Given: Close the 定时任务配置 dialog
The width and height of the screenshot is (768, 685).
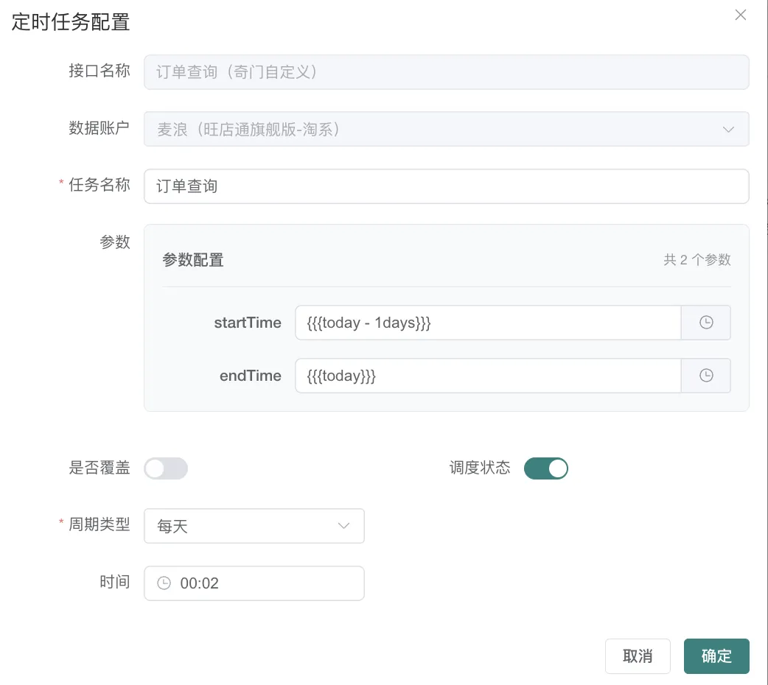Looking at the screenshot, I should (x=740, y=15).
